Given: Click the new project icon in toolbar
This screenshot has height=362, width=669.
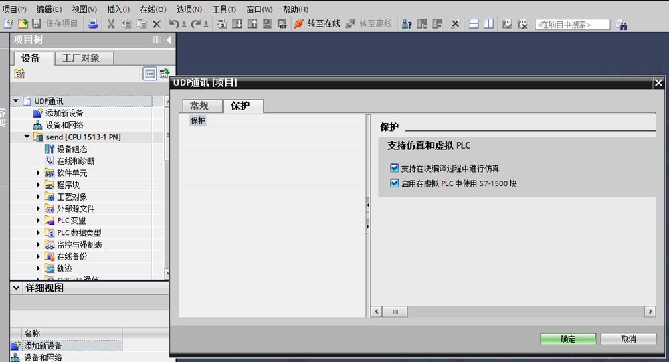Looking at the screenshot, I should [9, 24].
